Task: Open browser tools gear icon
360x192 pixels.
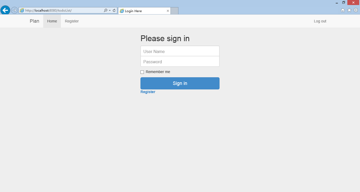Action: 356,10
